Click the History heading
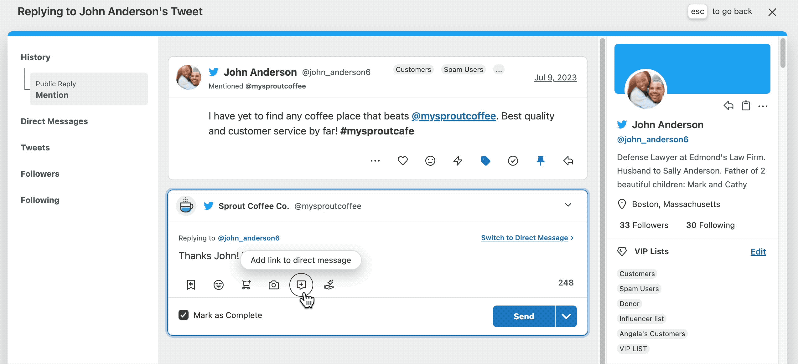Image resolution: width=798 pixels, height=364 pixels. tap(35, 57)
